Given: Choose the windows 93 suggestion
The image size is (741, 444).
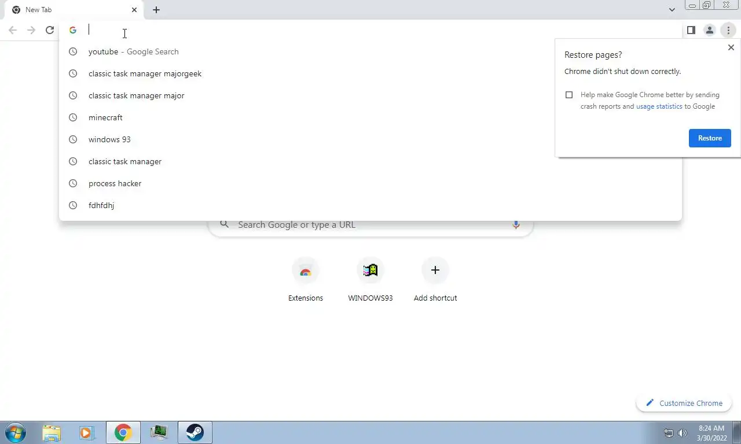Looking at the screenshot, I should pos(370,139).
